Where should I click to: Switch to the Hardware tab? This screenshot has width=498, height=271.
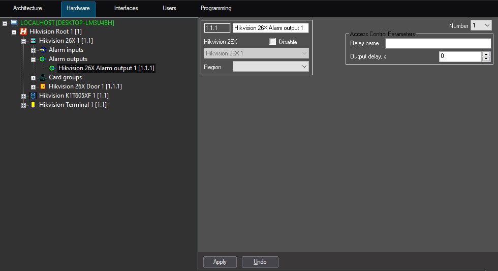click(x=78, y=9)
